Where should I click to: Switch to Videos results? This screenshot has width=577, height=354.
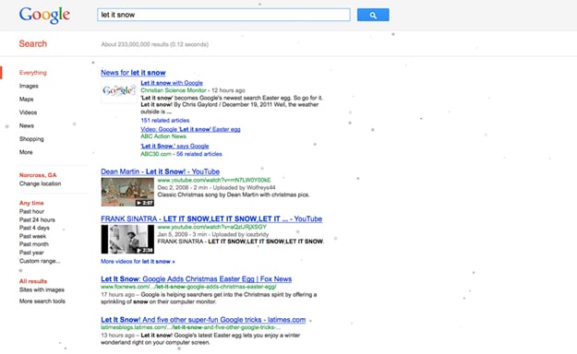coord(28,112)
